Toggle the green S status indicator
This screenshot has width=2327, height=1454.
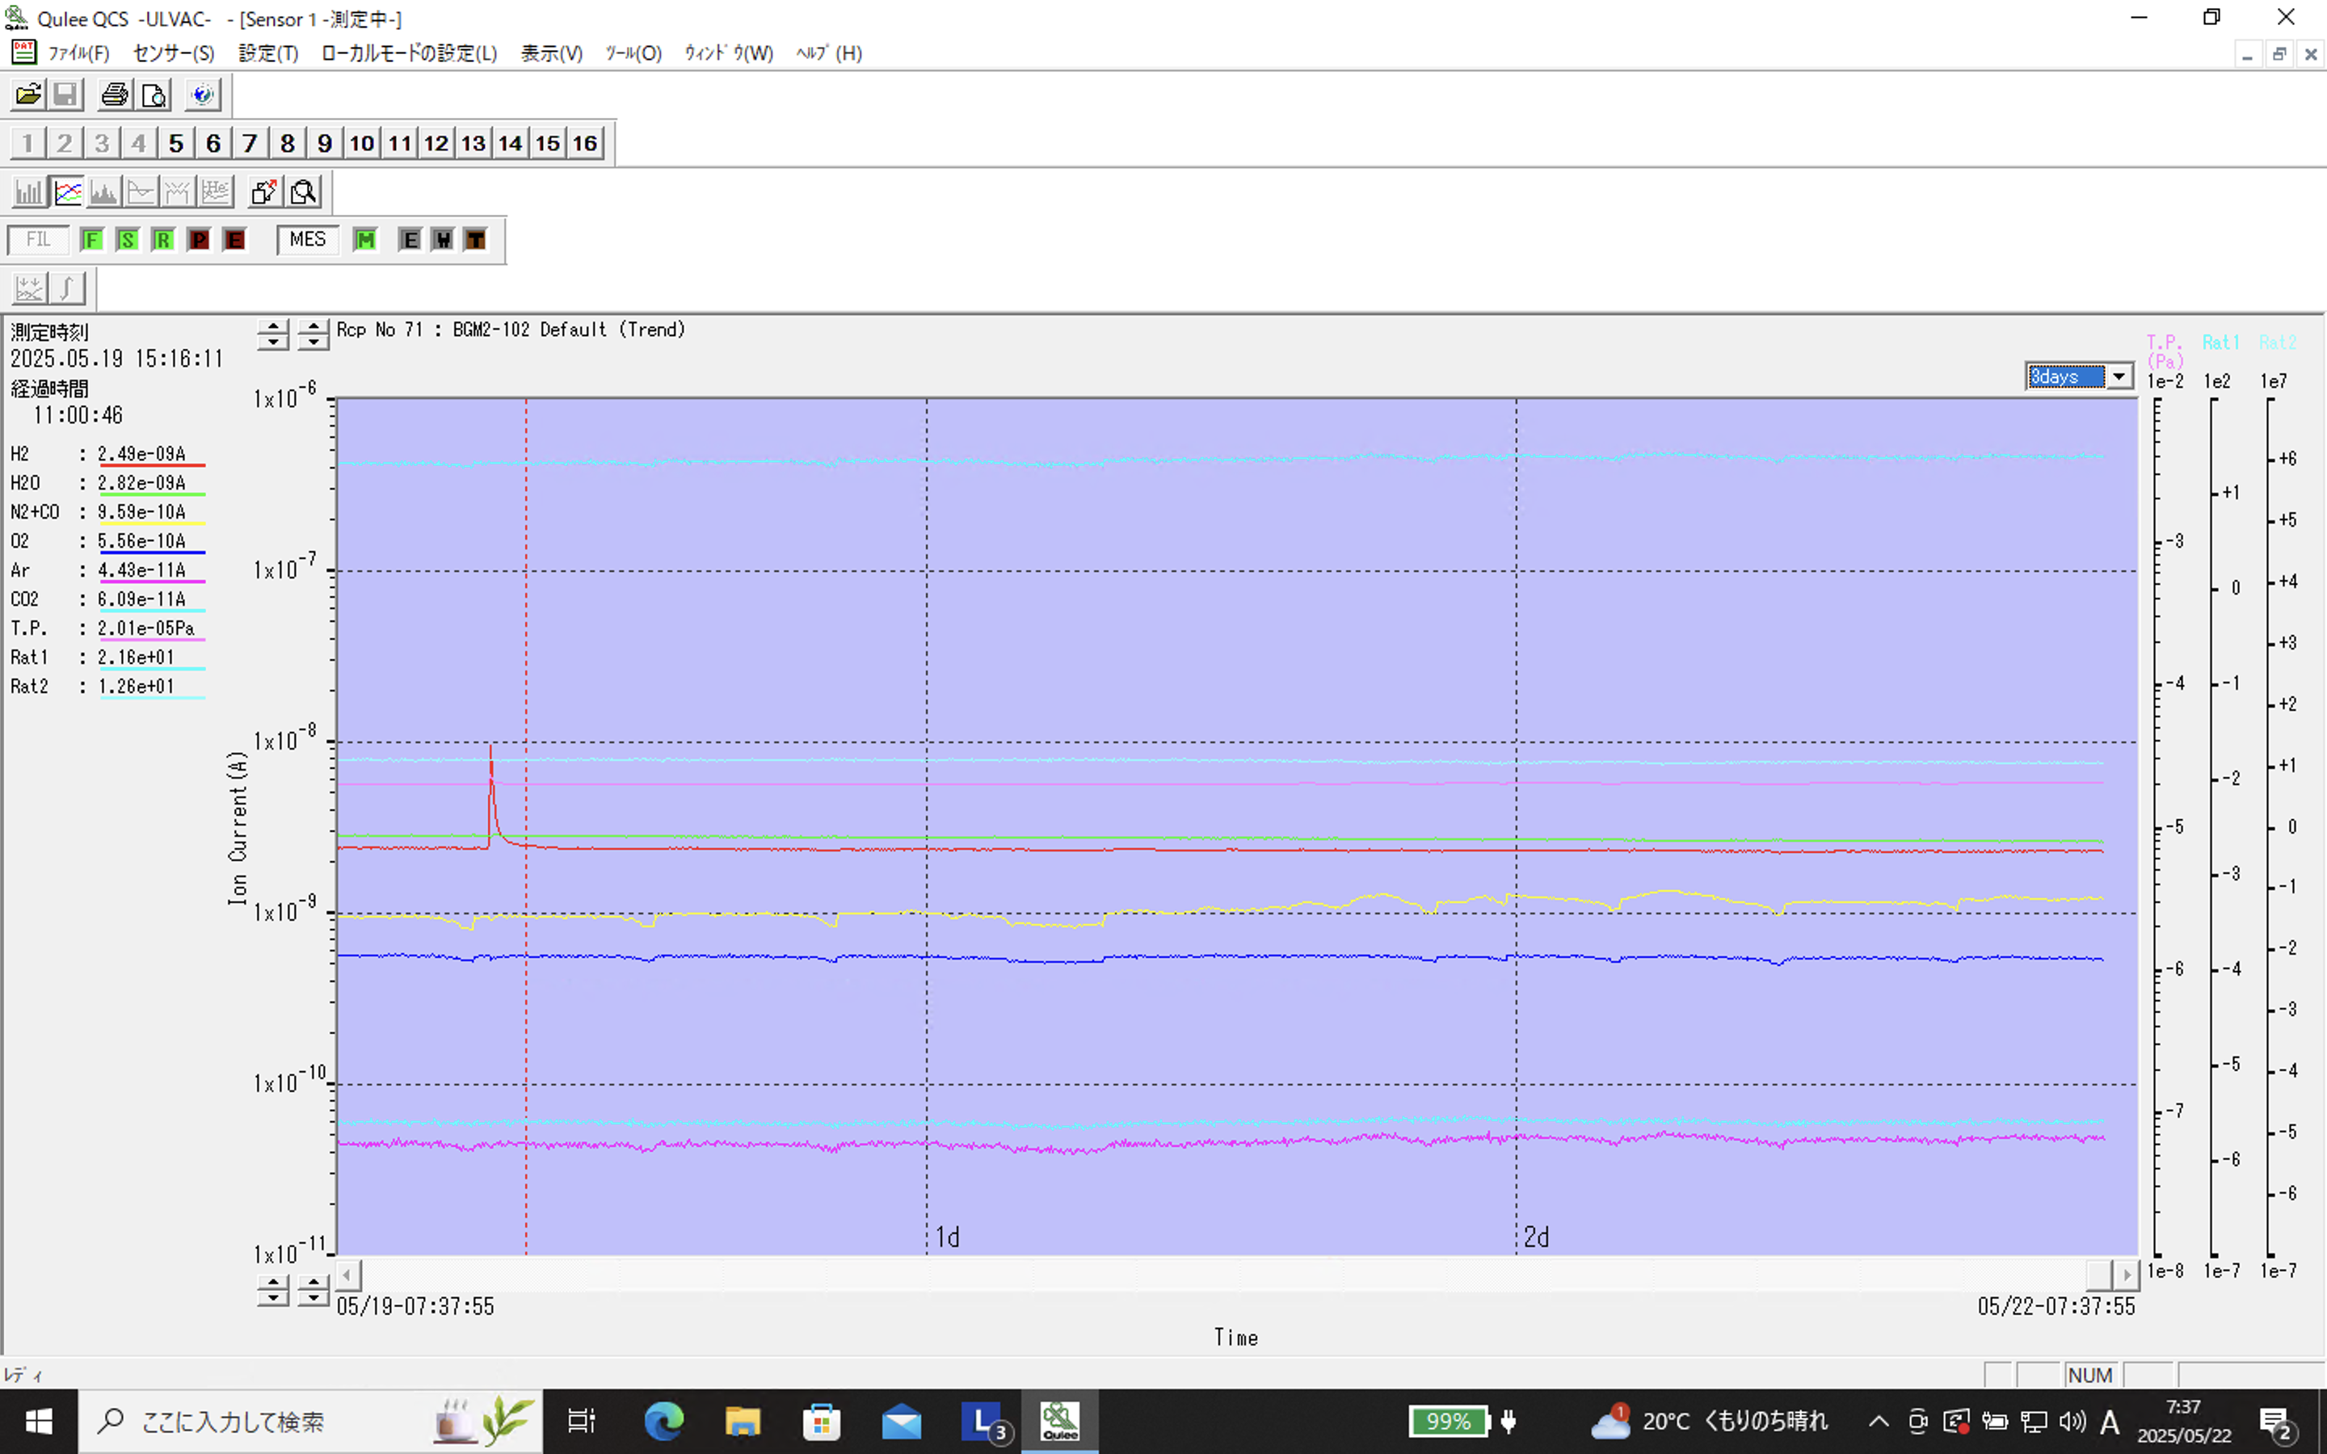pos(127,239)
